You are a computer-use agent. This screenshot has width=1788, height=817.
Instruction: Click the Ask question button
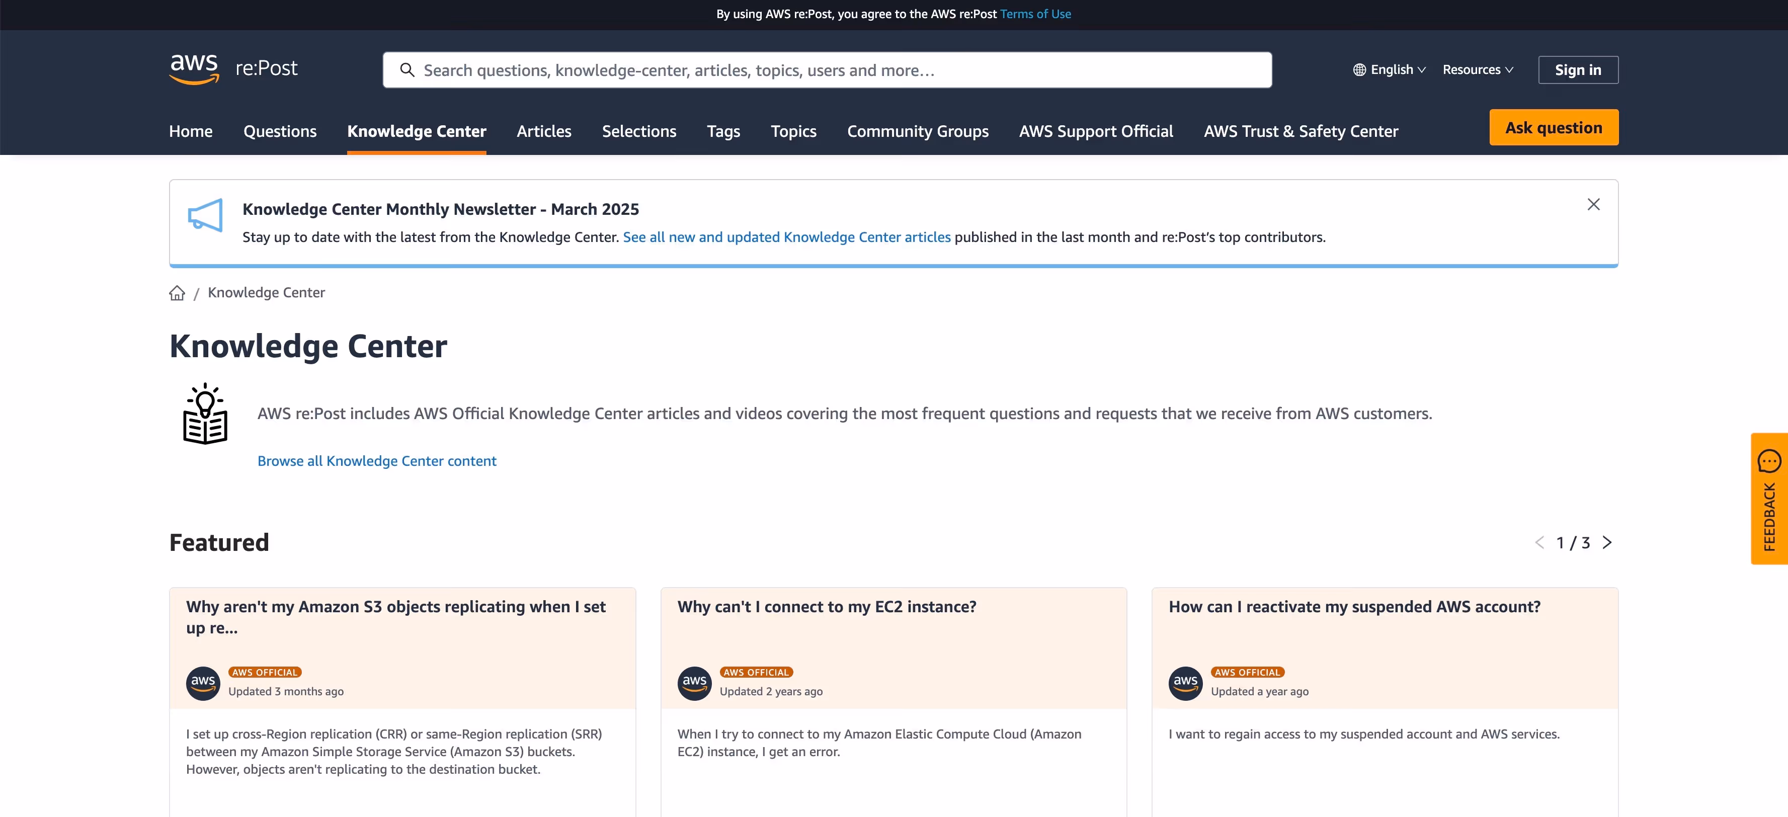point(1554,127)
